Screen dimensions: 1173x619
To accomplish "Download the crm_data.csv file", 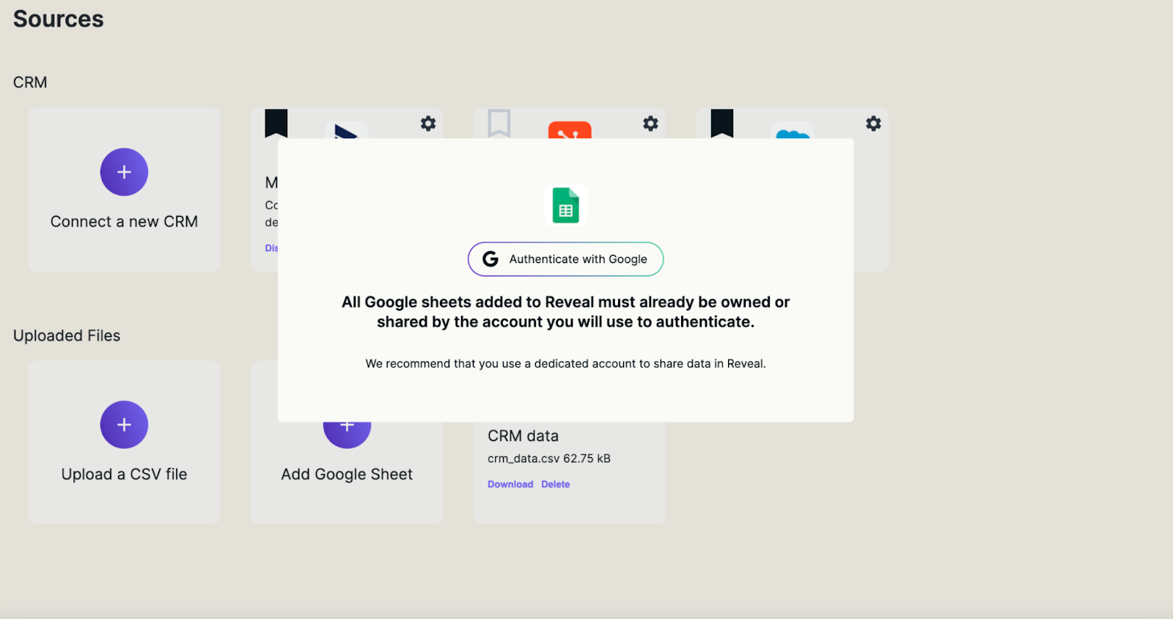I will click(x=510, y=484).
